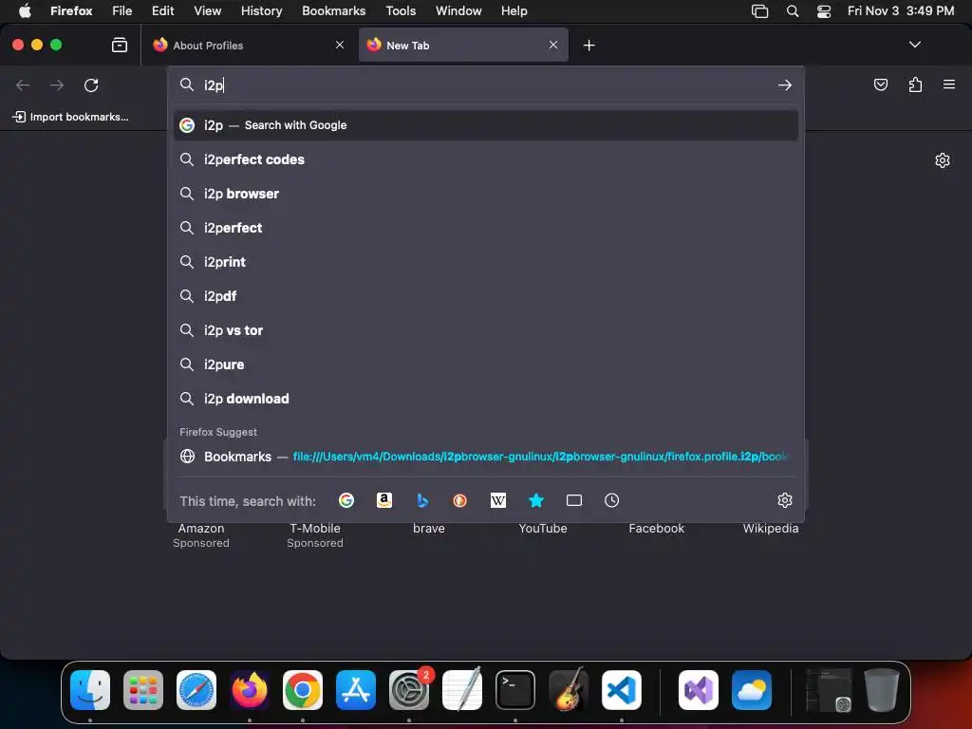Open macOS Control Center
Screen dimensions: 972x729
click(x=823, y=11)
